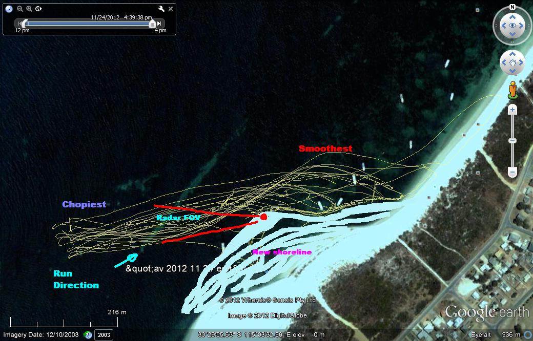The height and width of the screenshot is (341, 533).
Task: Zoom in the time slider range
Action: coord(29,9)
